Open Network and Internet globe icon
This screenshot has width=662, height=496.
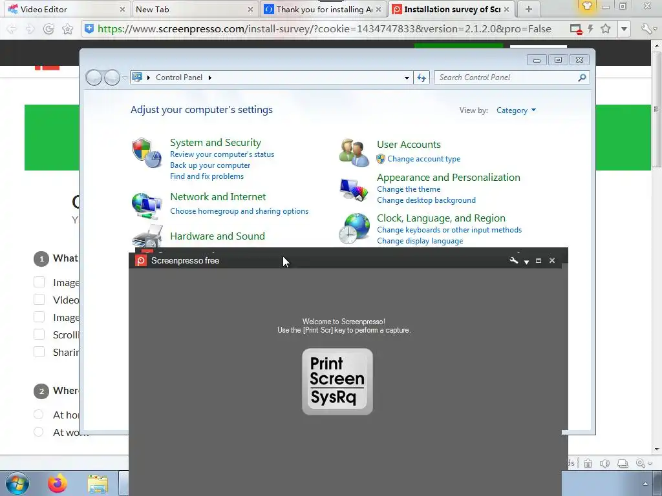(x=147, y=205)
